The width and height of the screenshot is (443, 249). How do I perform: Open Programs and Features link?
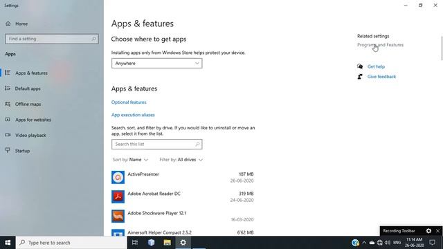(380, 45)
